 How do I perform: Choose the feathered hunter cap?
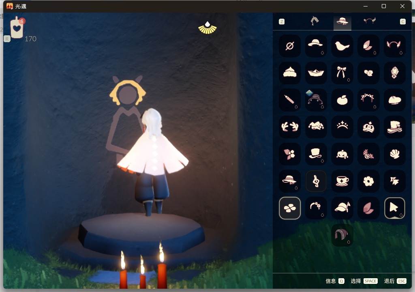point(342,208)
